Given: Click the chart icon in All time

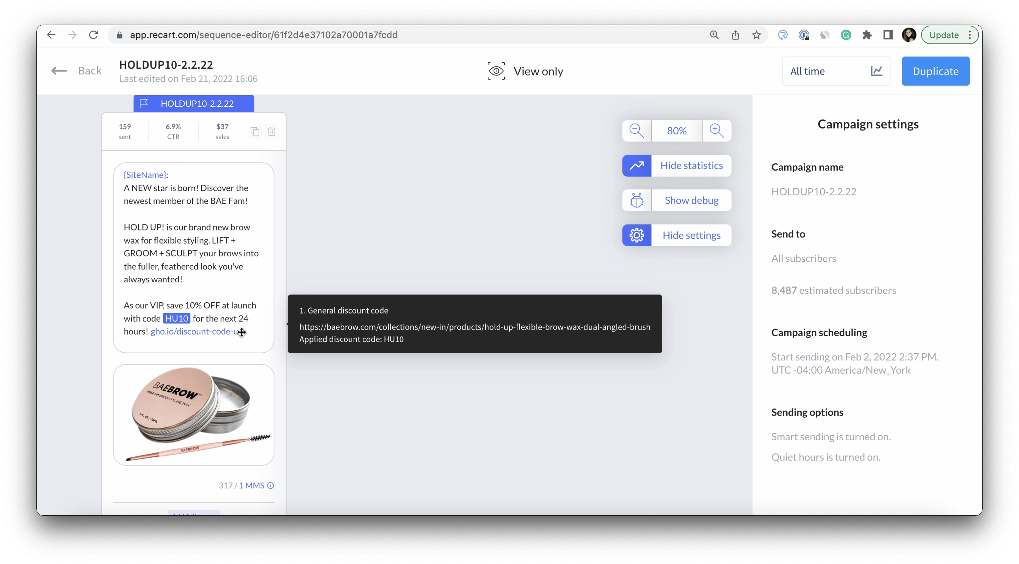Looking at the screenshot, I should point(877,71).
